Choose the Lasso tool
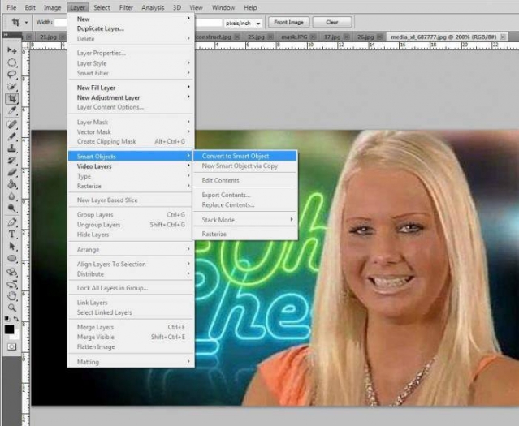 (x=12, y=74)
